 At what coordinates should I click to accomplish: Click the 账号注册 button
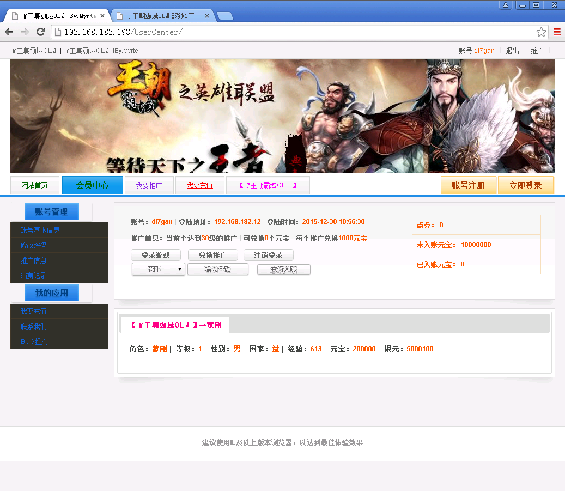tap(469, 185)
